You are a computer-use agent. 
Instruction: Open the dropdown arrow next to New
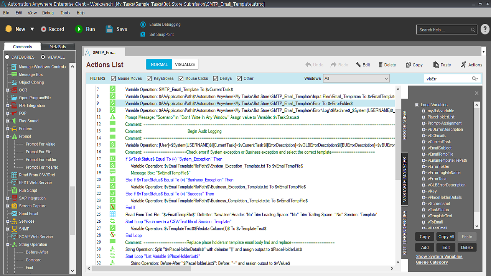(32, 29)
